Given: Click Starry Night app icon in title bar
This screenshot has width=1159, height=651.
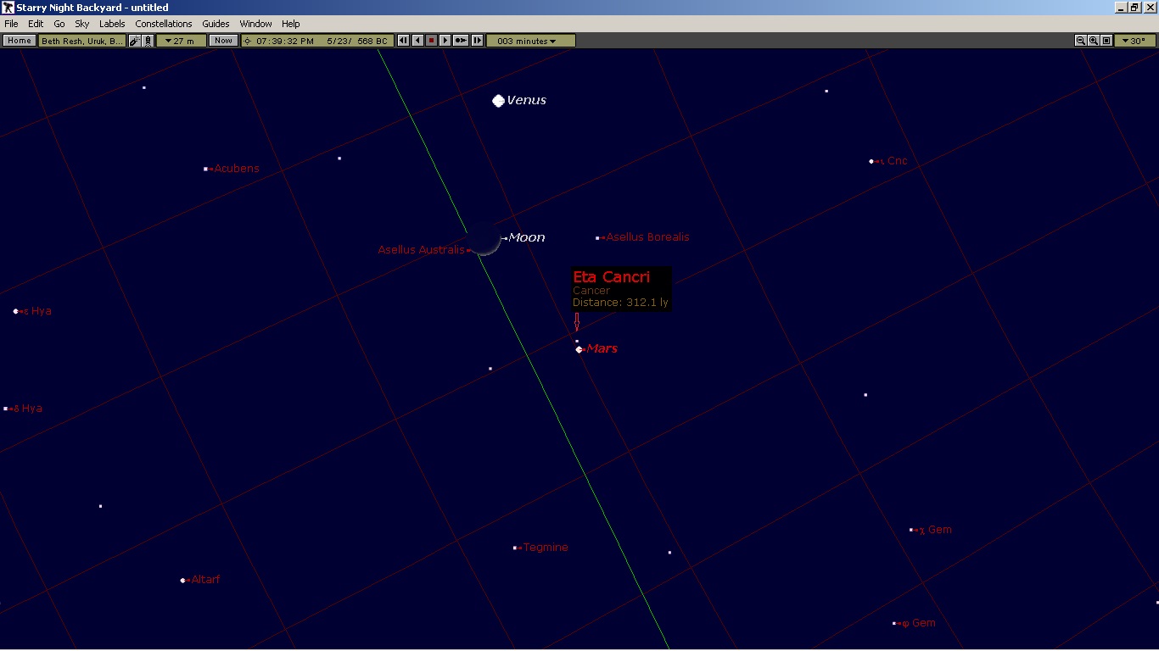Looking at the screenshot, I should tap(8, 8).
